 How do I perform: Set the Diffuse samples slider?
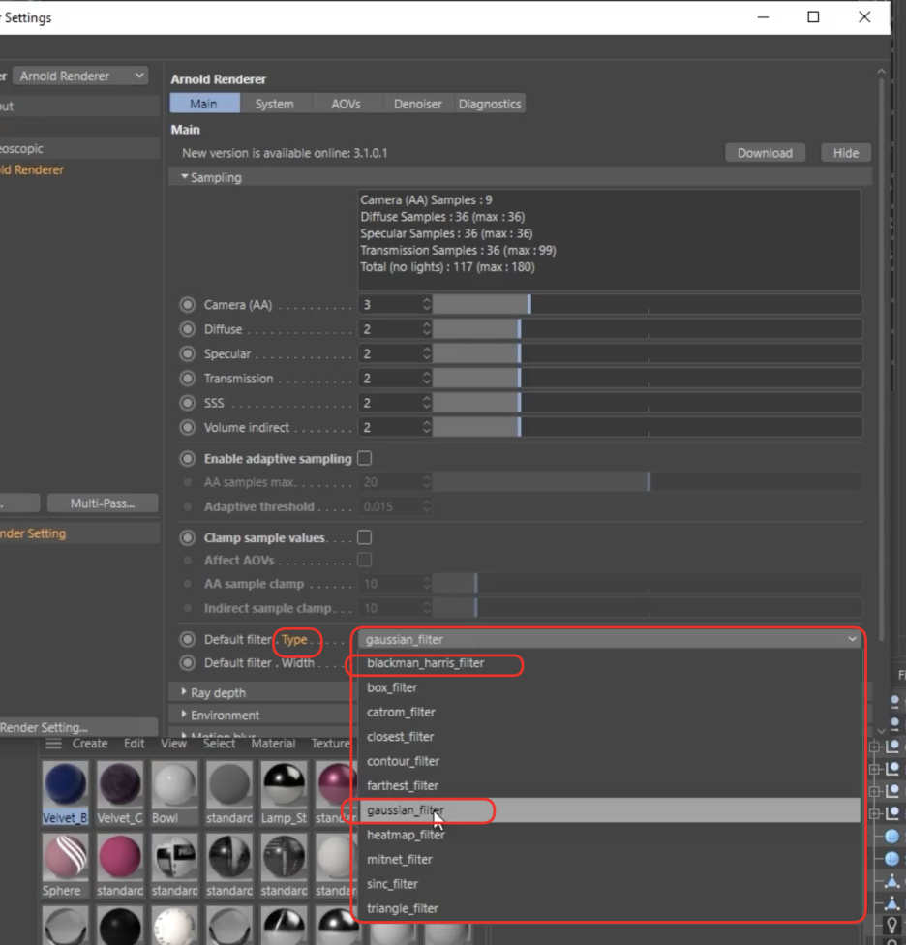click(647, 329)
